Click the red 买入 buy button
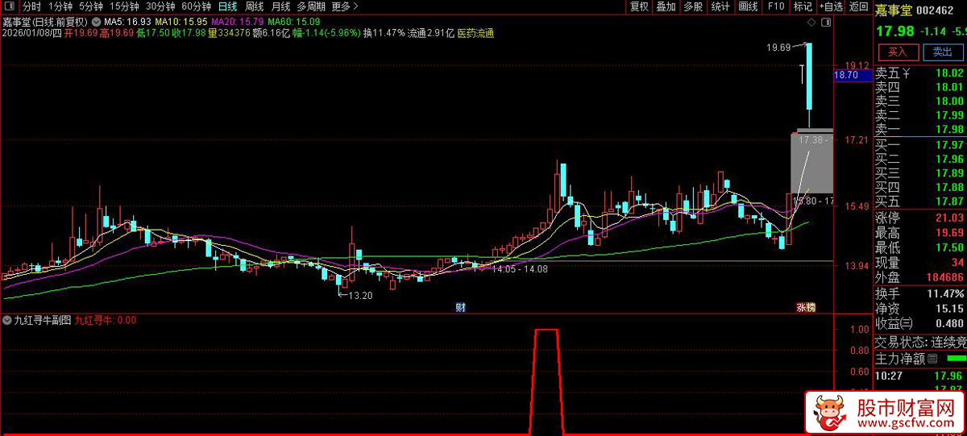Screen dimensions: 967x436 point(898,52)
